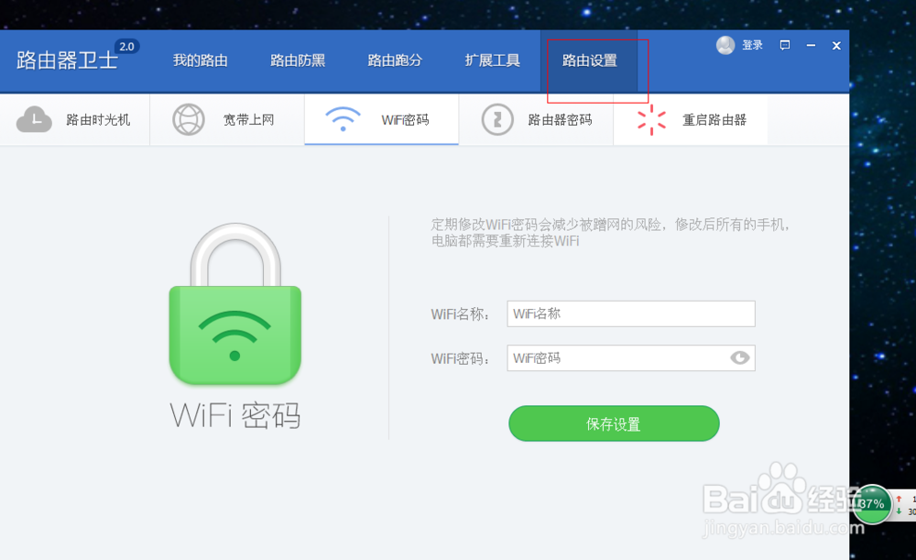Open the 路由跑分 tab
Viewport: 916px width, 560px height.
tap(395, 60)
